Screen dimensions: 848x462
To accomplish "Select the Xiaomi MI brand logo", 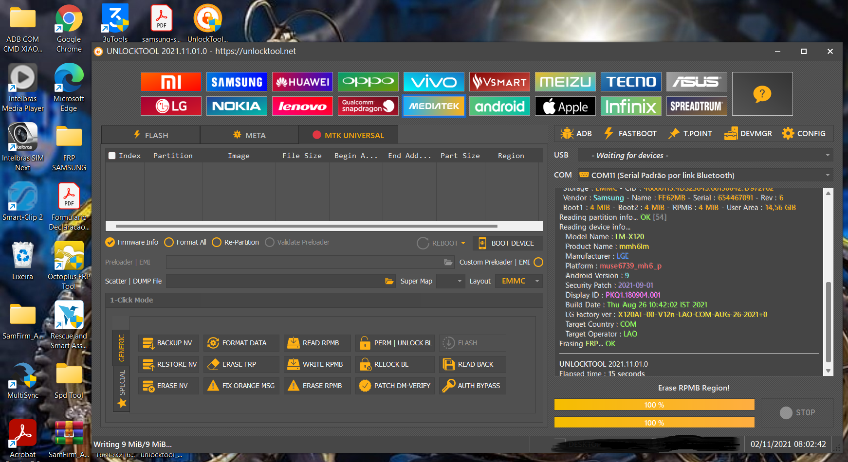I will point(171,82).
